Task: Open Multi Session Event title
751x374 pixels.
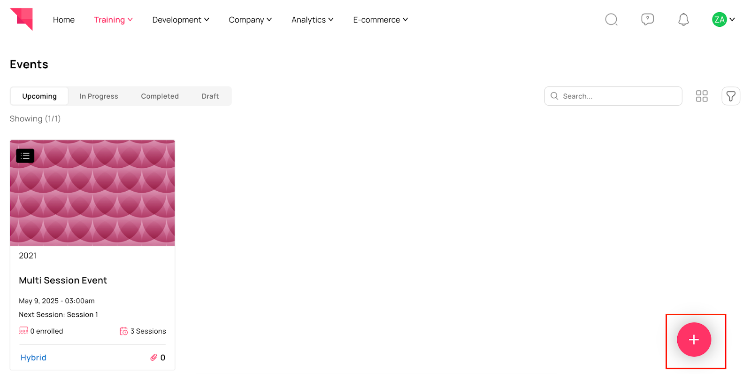Action: point(63,280)
